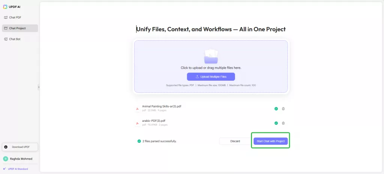Click the UPDF AI Standard sparkle icon
Viewport: 384px width, 174px height.
[4, 169]
